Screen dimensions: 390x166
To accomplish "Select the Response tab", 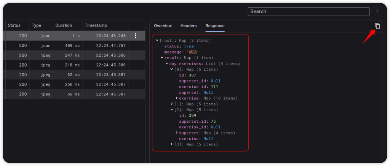I will coord(215,26).
